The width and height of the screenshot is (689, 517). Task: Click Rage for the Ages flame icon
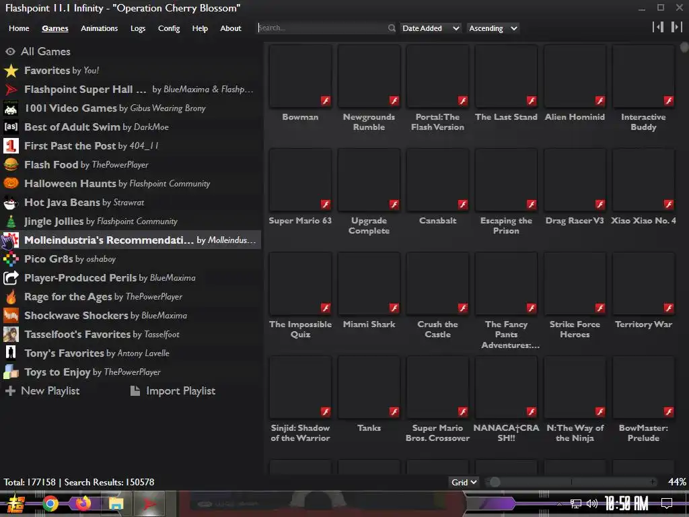click(11, 297)
